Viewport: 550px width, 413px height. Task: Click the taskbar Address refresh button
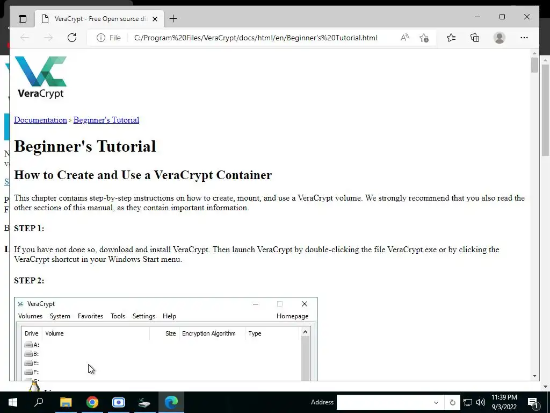coord(452,402)
